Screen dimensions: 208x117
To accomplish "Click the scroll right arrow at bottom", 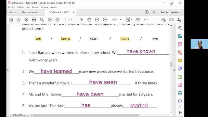I will (x=168, y=115).
